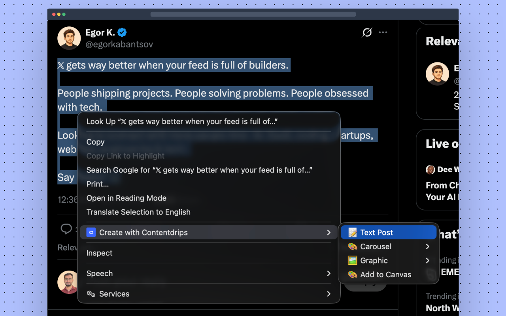
Task: Open the Graphic submenu entry
Action: pos(389,261)
